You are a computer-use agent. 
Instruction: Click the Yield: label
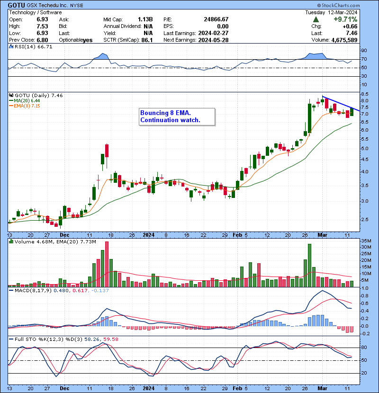[109, 33]
